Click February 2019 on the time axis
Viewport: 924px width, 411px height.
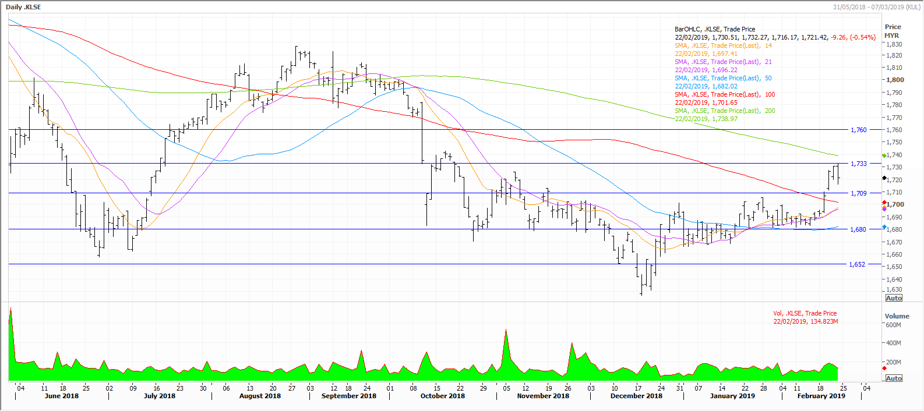(x=821, y=396)
